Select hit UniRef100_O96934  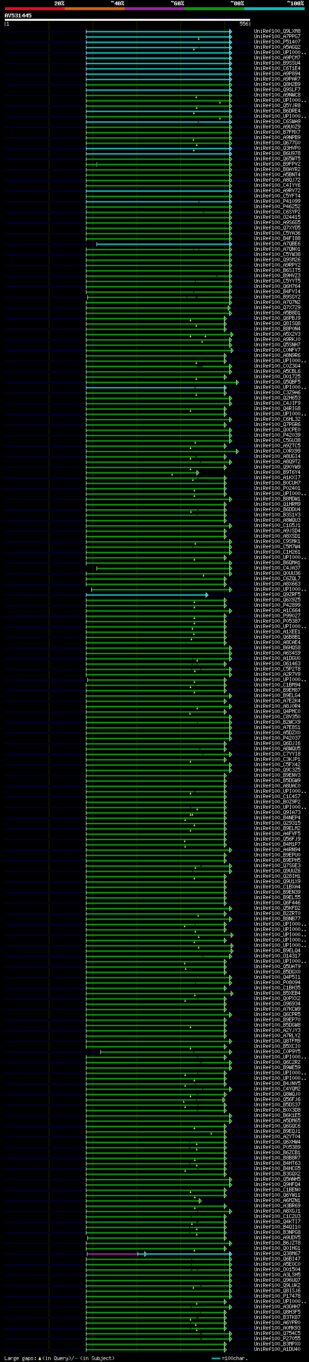pyautogui.click(x=277, y=1004)
